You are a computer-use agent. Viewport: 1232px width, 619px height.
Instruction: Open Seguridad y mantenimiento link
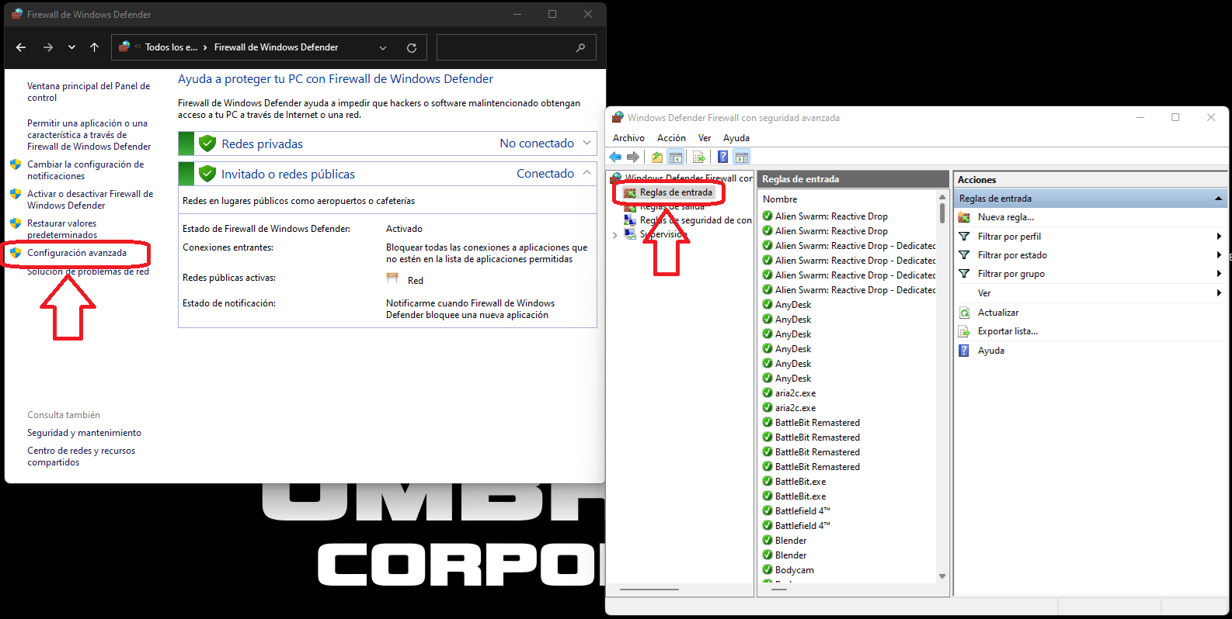pos(84,433)
